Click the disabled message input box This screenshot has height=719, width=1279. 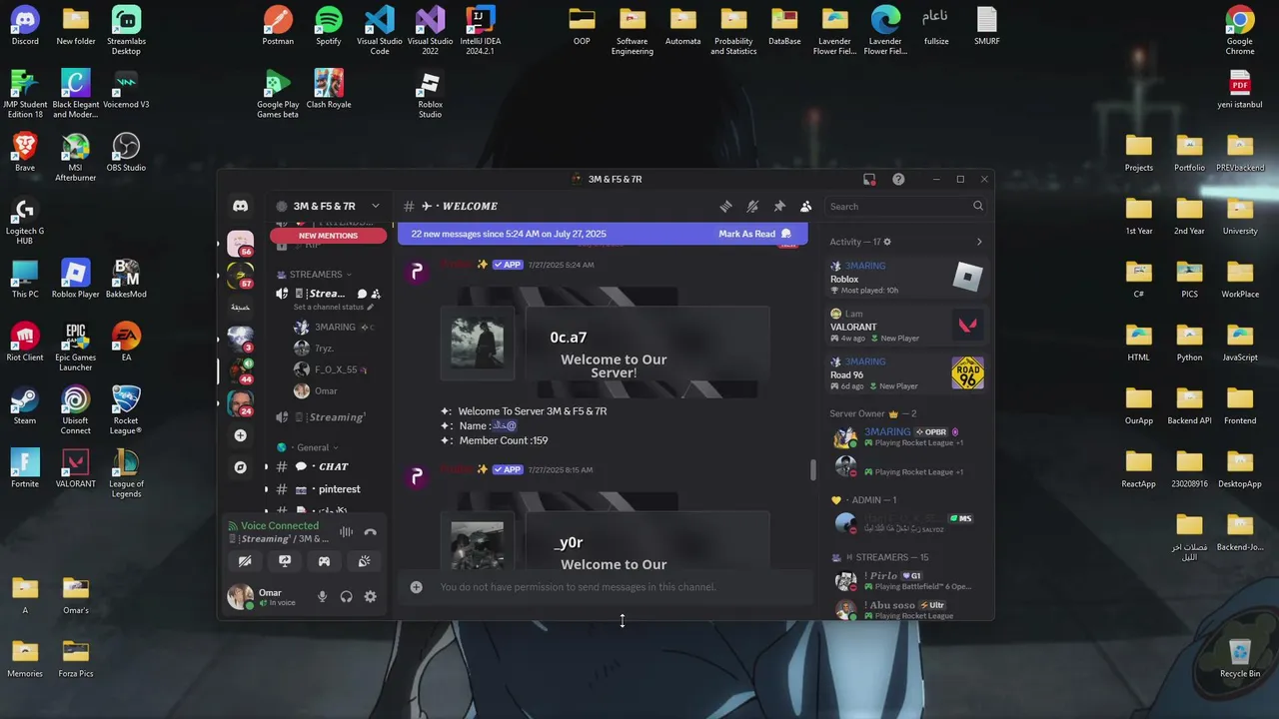(605, 587)
